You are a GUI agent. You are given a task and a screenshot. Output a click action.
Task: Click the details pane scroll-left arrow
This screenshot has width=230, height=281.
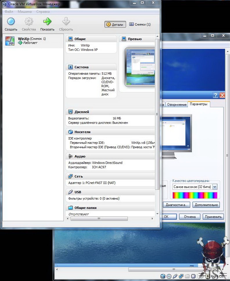(68, 219)
